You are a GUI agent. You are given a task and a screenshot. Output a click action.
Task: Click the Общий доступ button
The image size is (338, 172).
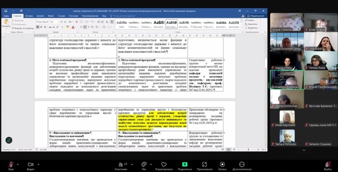tap(256, 16)
